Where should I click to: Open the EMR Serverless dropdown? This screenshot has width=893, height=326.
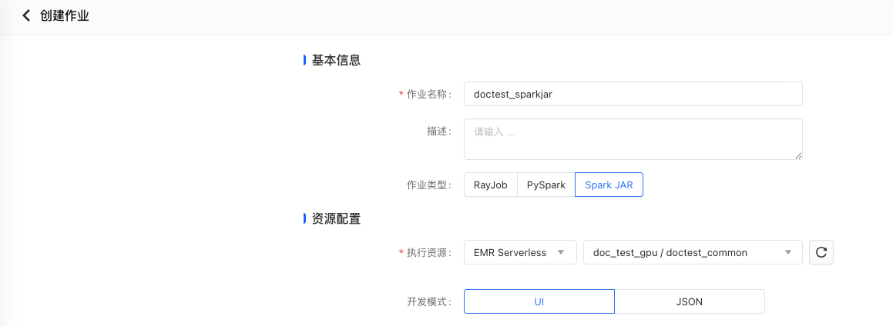click(520, 252)
